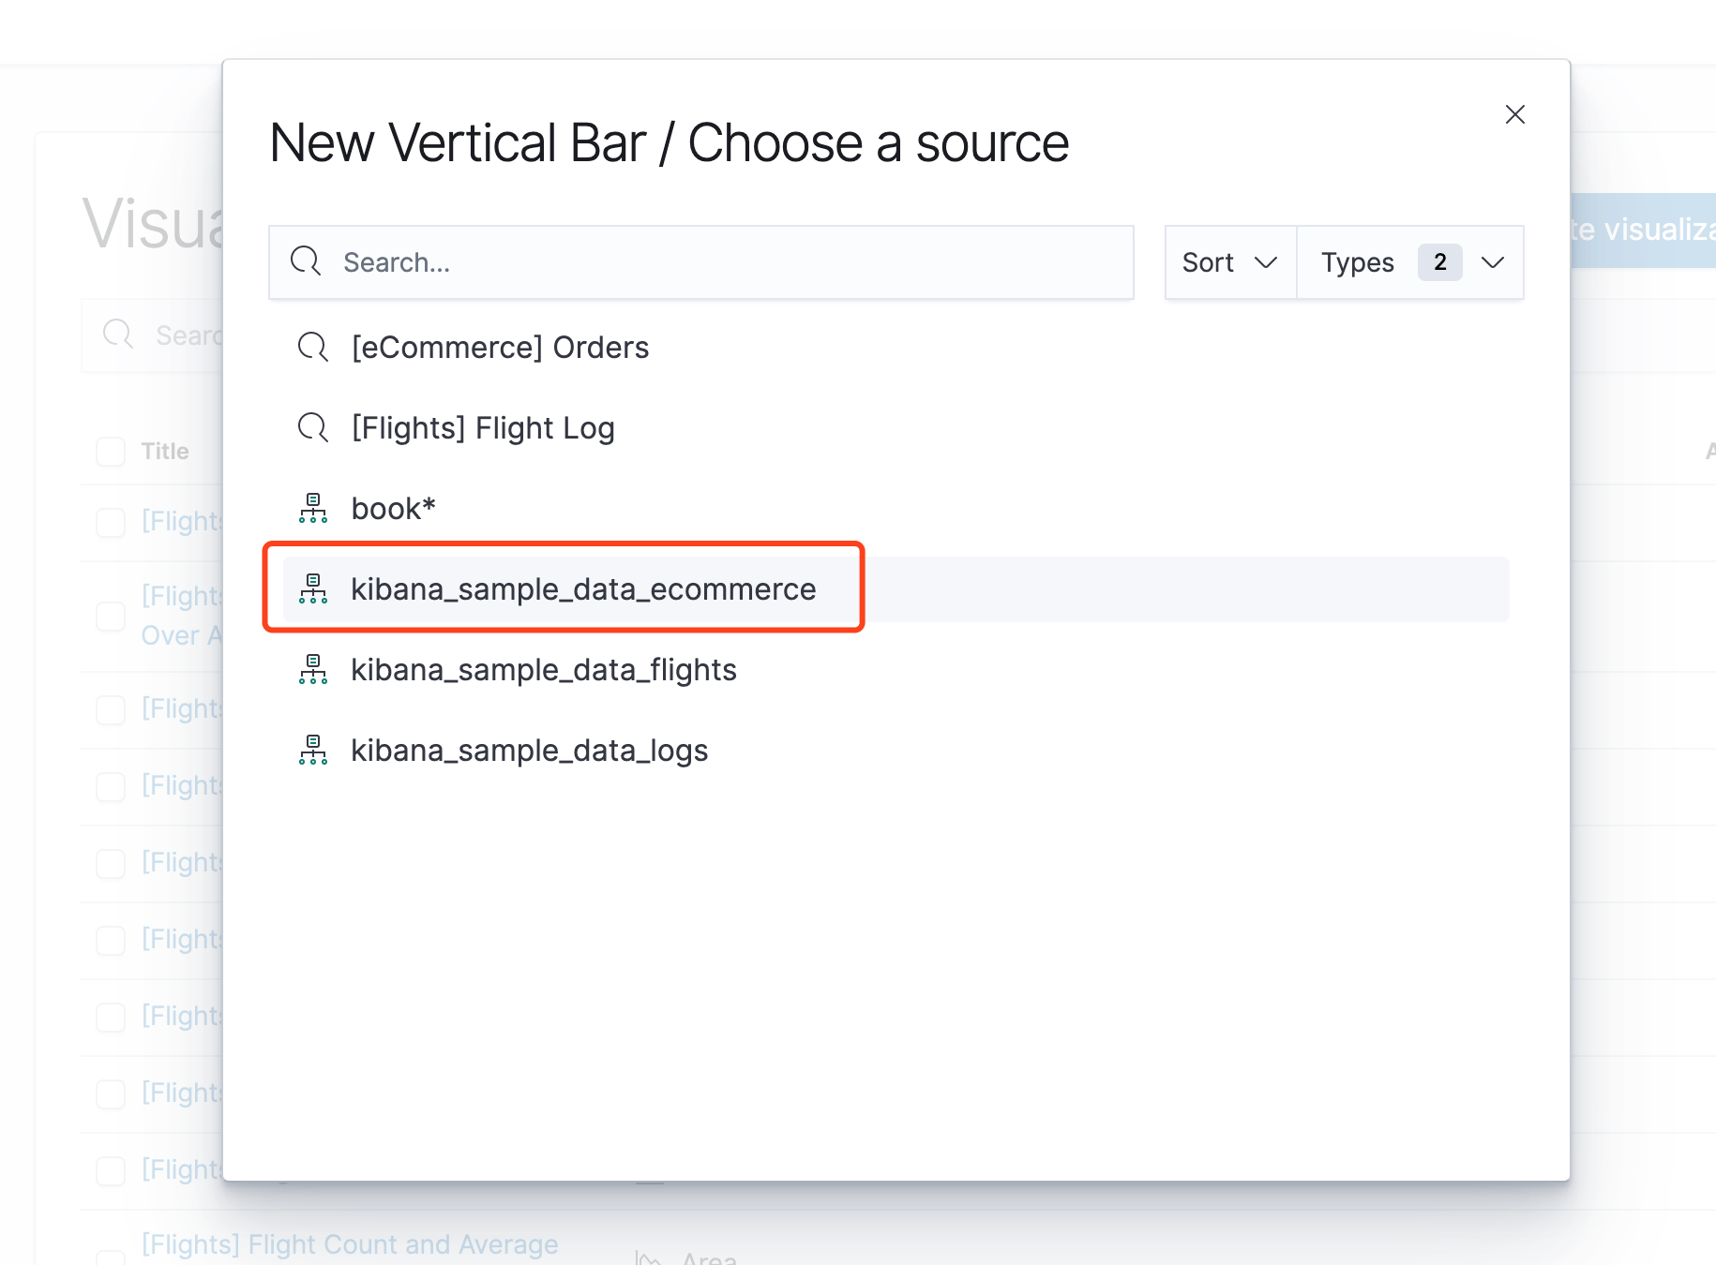
Task: Check the second visualization row checkbox
Action: (111, 616)
